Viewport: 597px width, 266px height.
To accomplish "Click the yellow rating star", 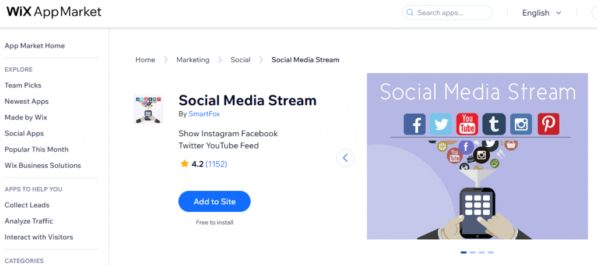I will 185,164.
